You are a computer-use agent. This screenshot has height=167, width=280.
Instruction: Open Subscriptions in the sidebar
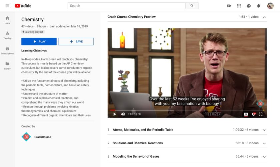click(x=7, y=50)
